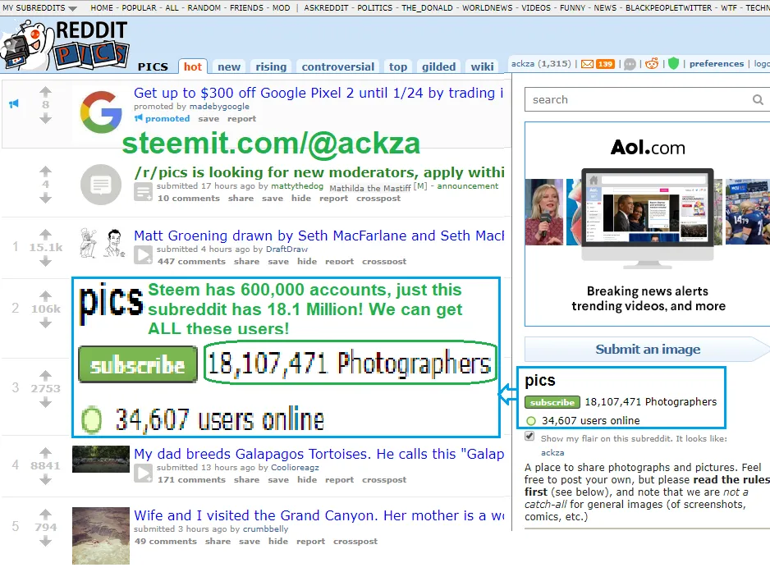
Task: Expand the Galapagos Tortoises media preview
Action: coord(144,474)
